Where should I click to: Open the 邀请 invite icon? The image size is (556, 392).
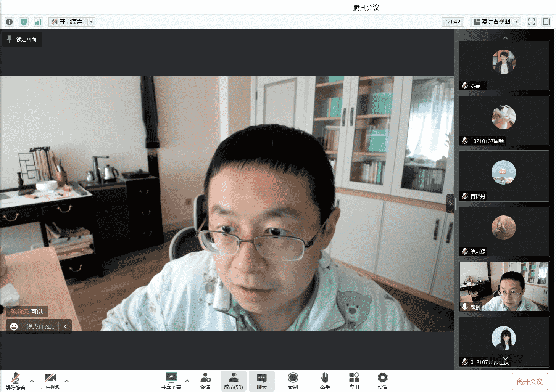205,381
